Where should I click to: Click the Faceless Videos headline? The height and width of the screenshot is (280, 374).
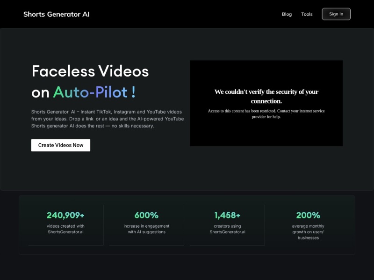coord(90,71)
